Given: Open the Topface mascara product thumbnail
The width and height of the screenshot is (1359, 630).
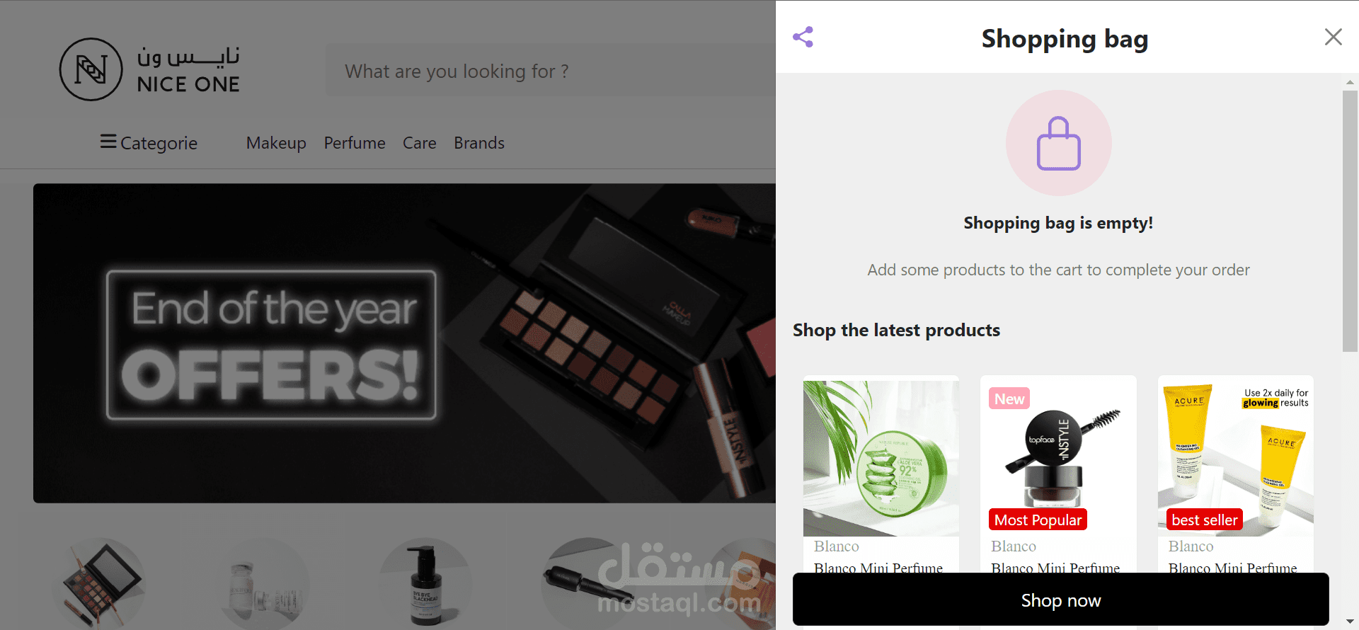Looking at the screenshot, I should tap(1058, 458).
